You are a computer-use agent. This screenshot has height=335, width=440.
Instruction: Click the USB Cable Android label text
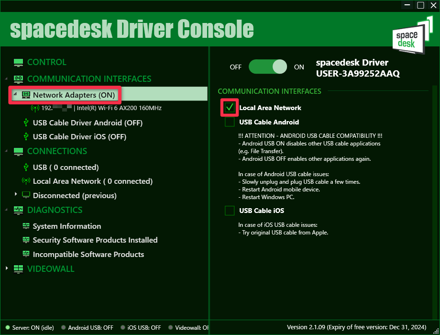click(269, 122)
